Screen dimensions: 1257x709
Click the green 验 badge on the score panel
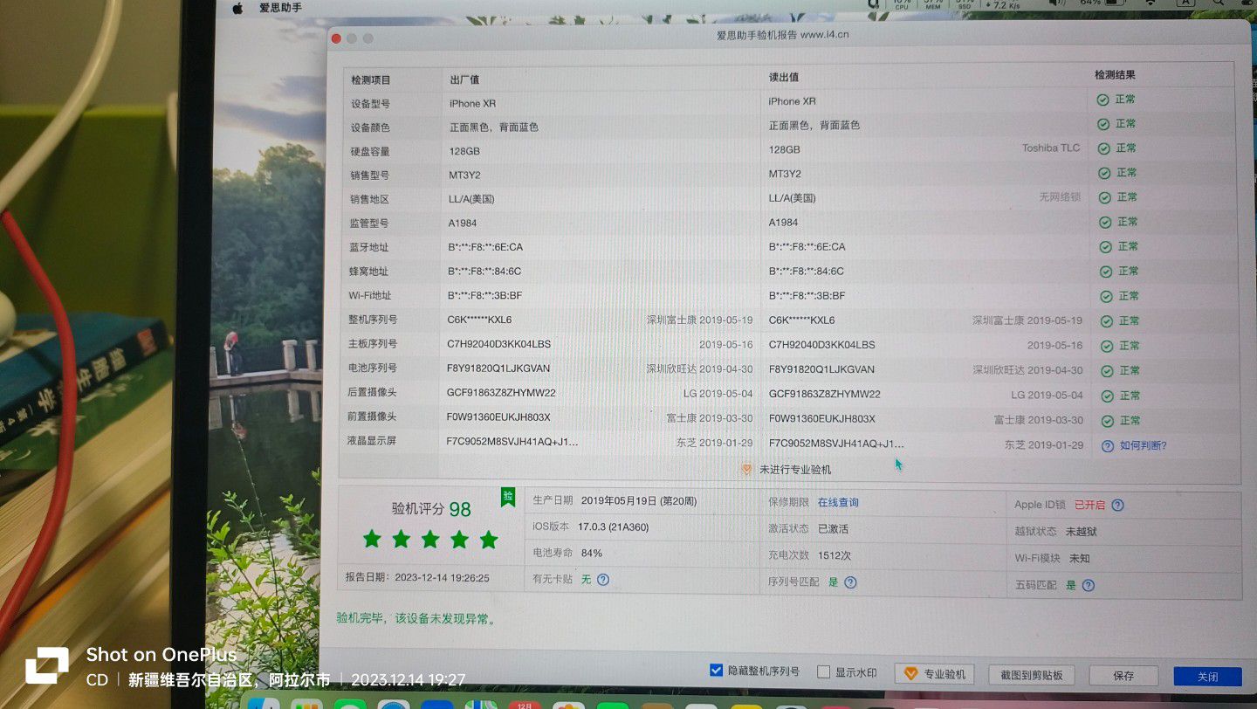pos(508,497)
